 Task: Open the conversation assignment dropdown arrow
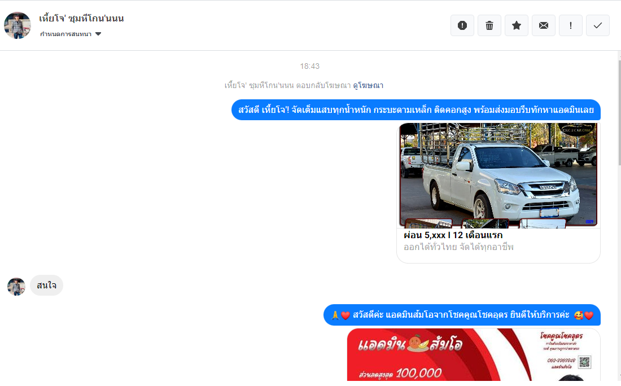[x=98, y=34]
